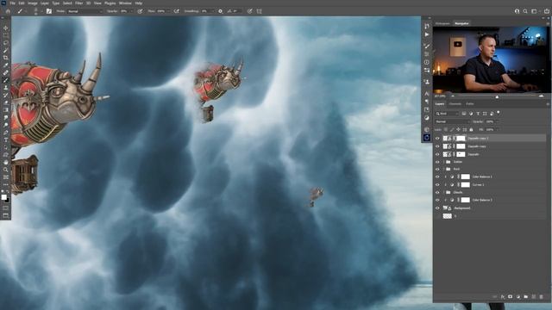Screen dimensions: 552x310
Task: Hide the Background layer
Action: 437,208
